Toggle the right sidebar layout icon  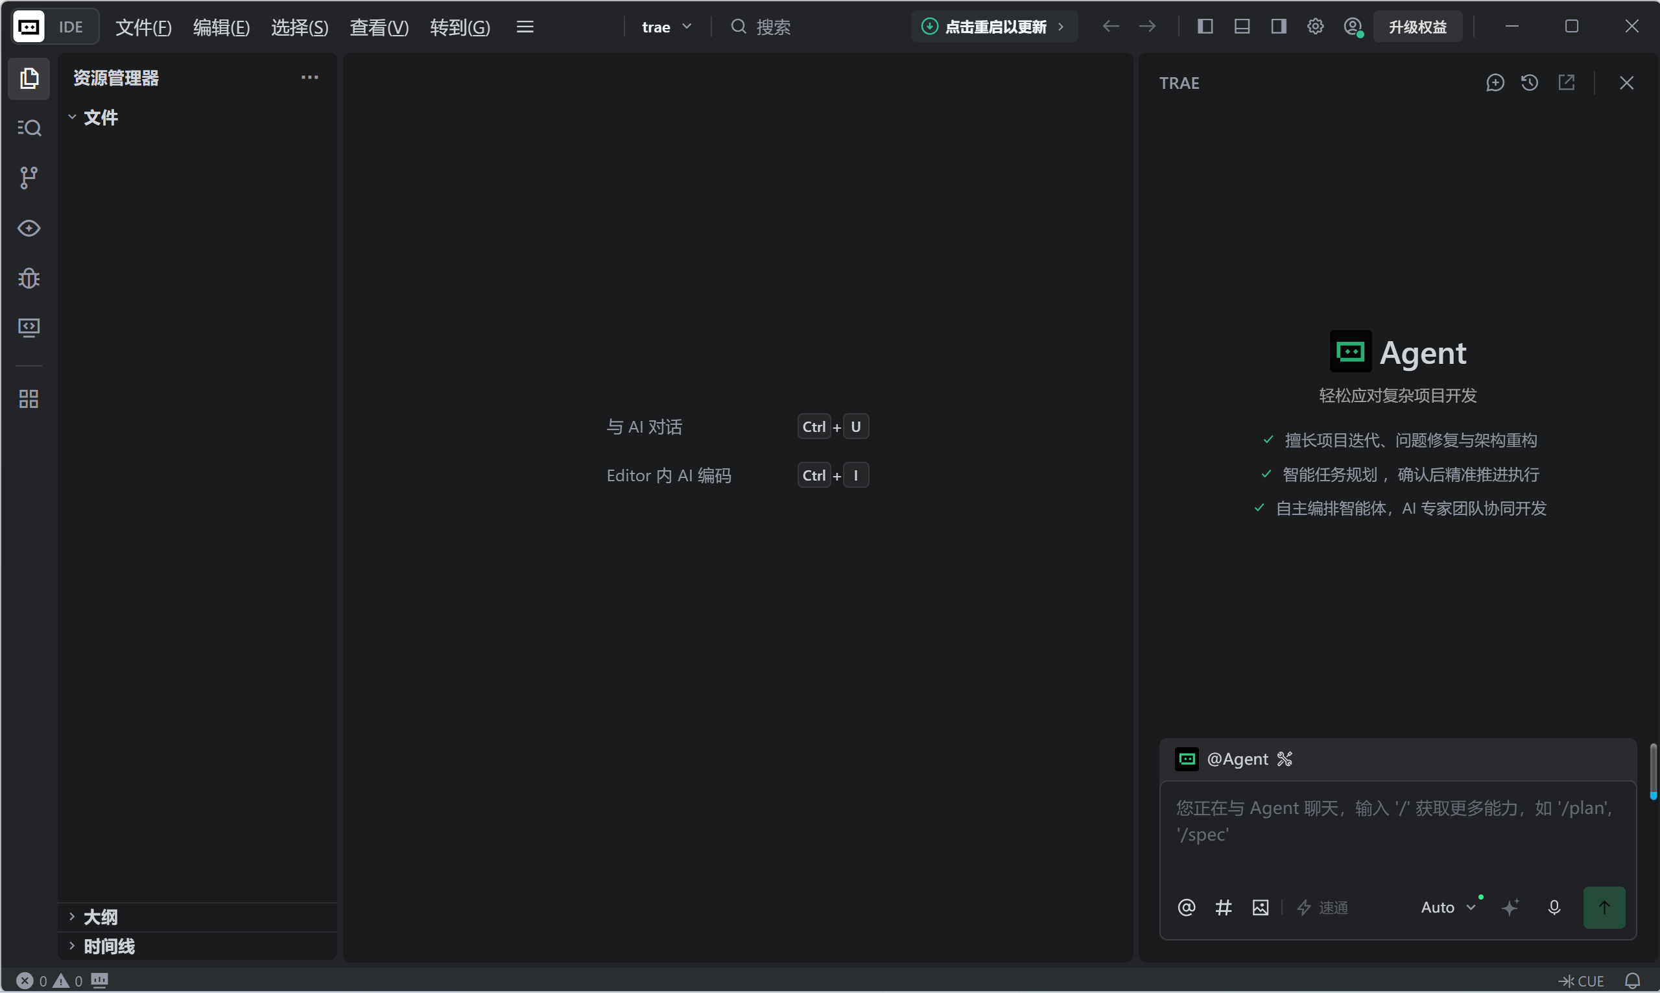1279,27
